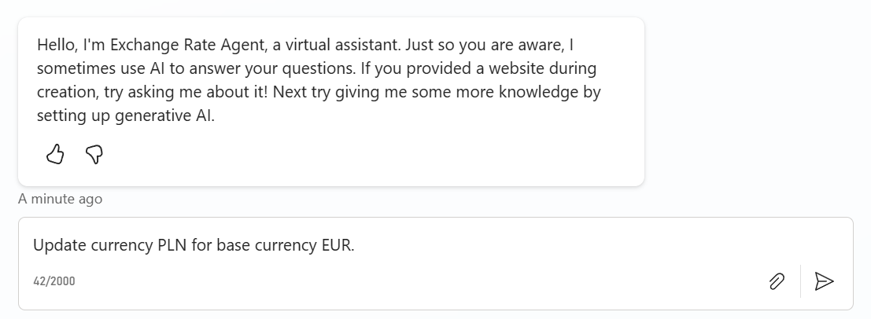
Task: Attach a file with the paperclip icon
Action: [777, 280]
